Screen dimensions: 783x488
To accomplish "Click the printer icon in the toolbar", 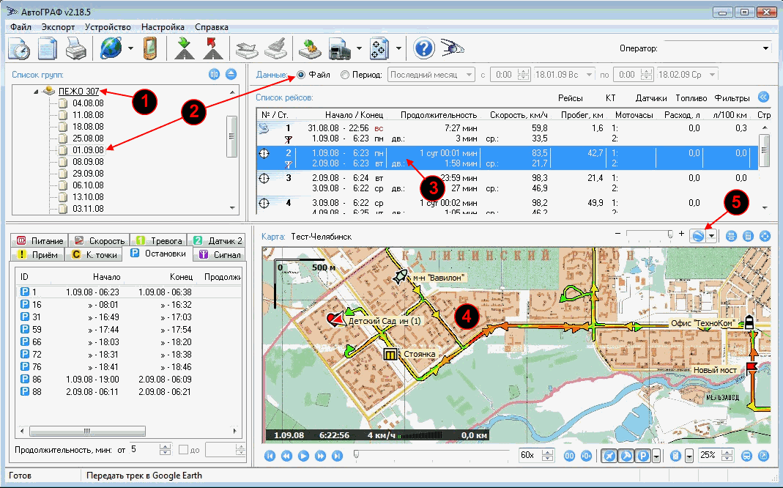I will [x=77, y=49].
